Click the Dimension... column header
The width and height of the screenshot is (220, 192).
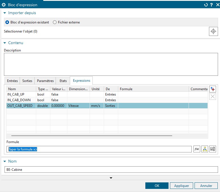tap(78, 89)
